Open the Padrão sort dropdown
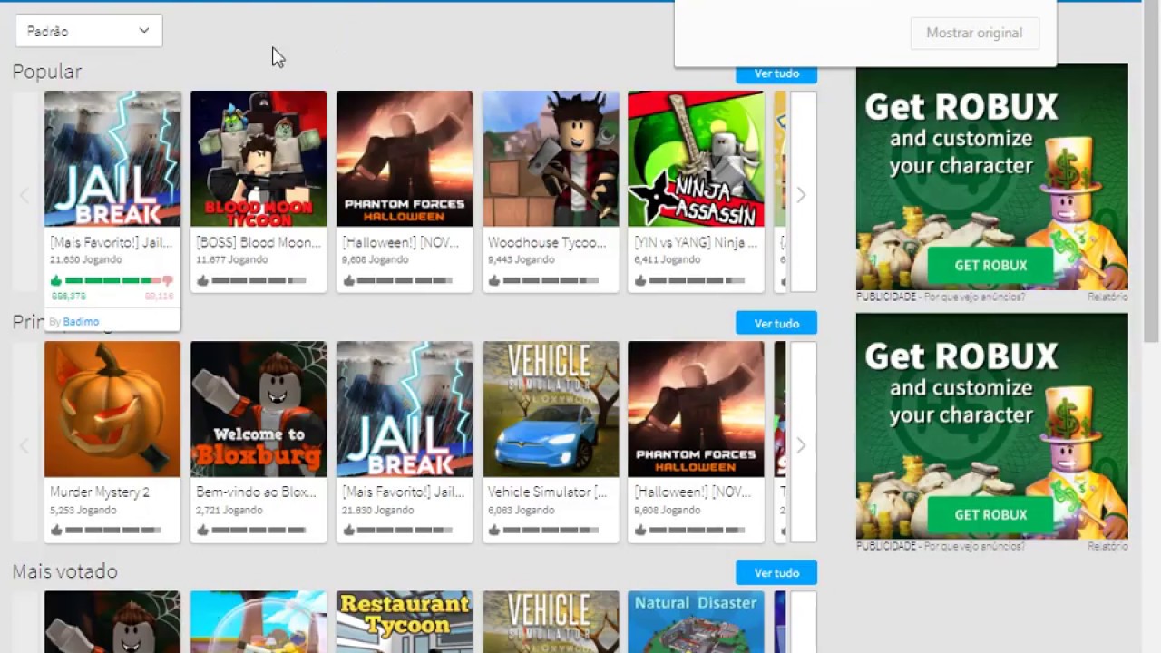Viewport: 1161px width, 653px height. (89, 31)
